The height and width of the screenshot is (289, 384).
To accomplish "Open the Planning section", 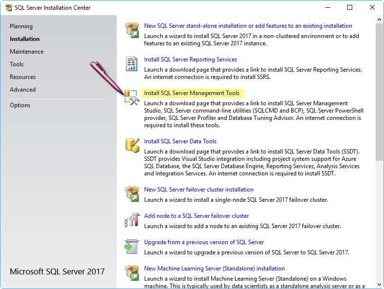I will pos(21,26).
